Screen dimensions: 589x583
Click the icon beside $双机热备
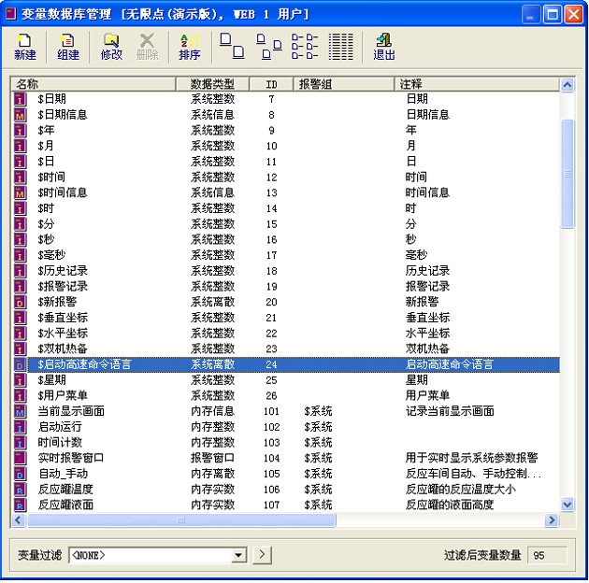pos(20,348)
